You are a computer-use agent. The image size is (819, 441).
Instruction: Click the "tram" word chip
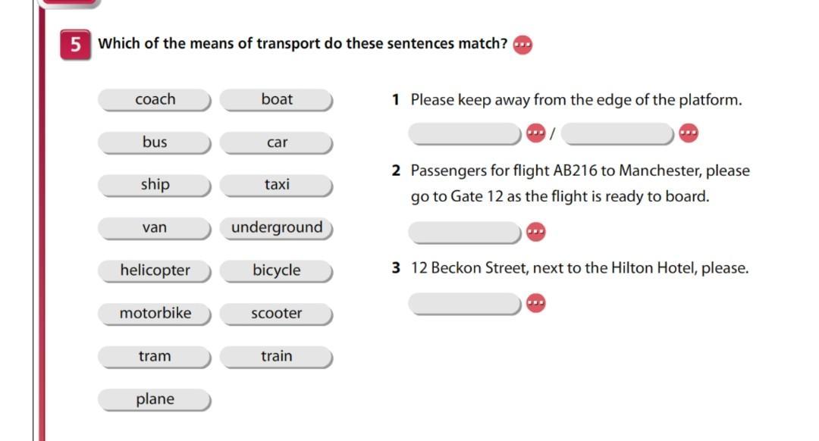(x=155, y=357)
